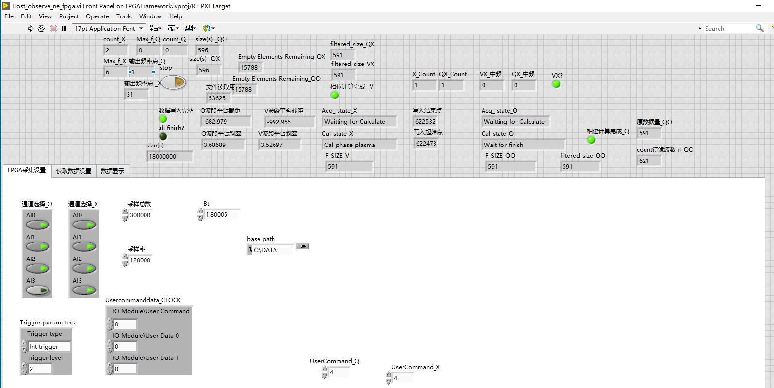Screen dimensions: 774x388
Task: Click the Run arrow in toolbar
Action: click(x=31, y=29)
